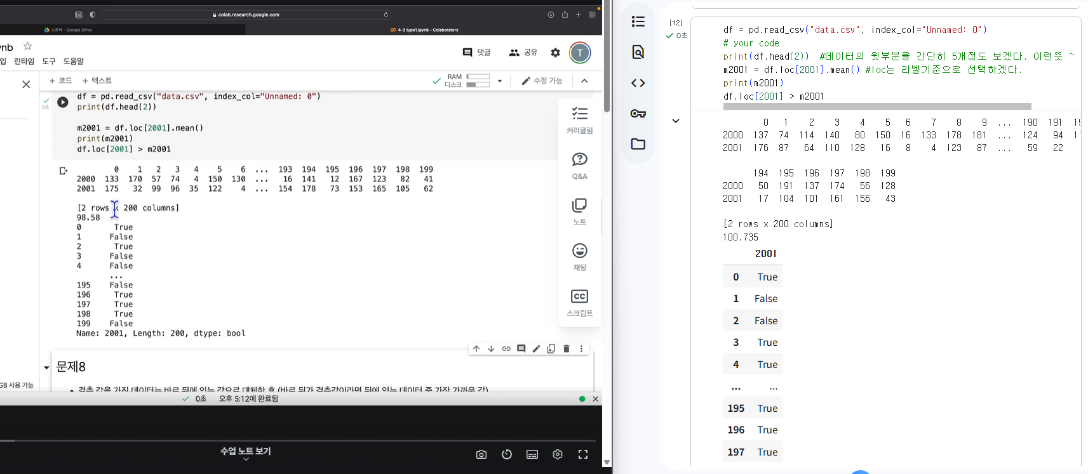
Task: Open the 스크립트 transcript panel
Action: [x=579, y=303]
